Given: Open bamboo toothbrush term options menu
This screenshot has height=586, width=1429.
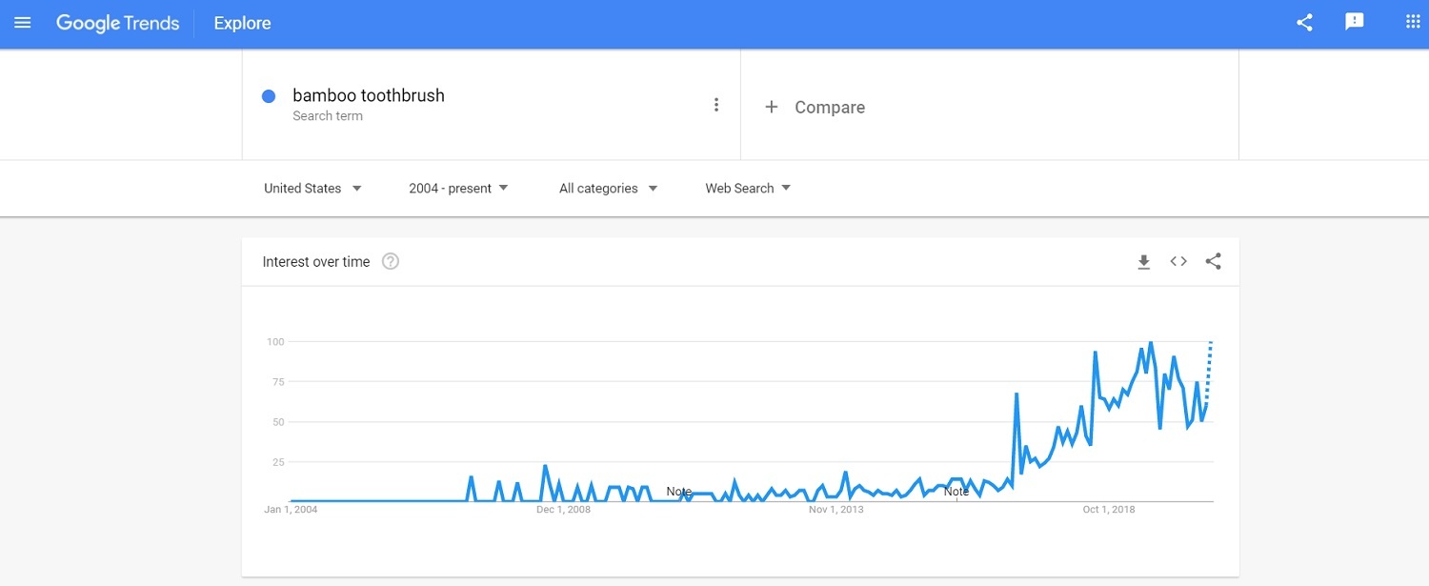Looking at the screenshot, I should (x=716, y=105).
